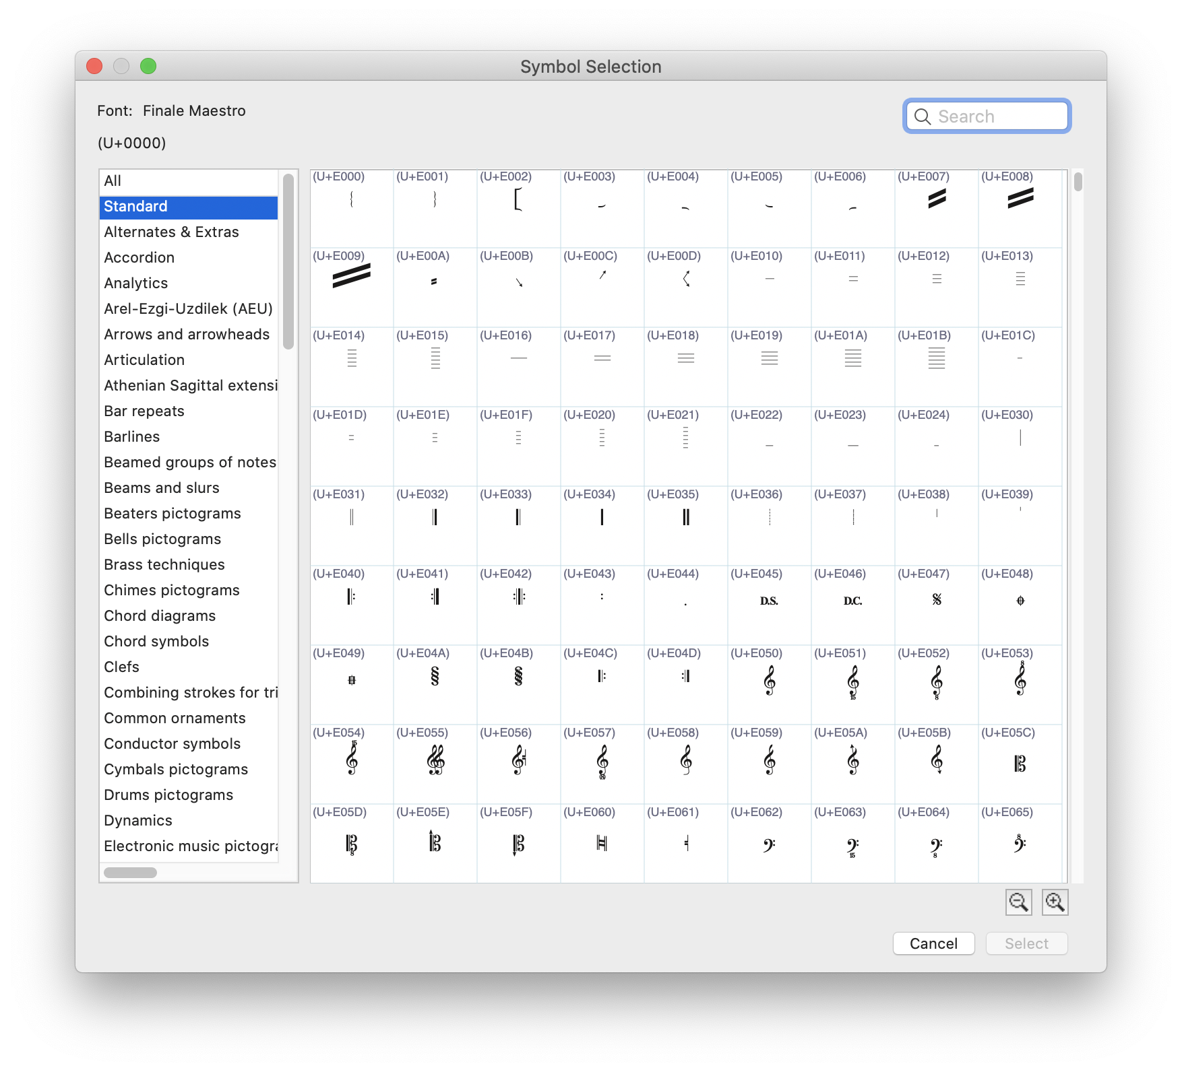Click the Cancel button
Screen dimensions: 1182x1072
(934, 943)
